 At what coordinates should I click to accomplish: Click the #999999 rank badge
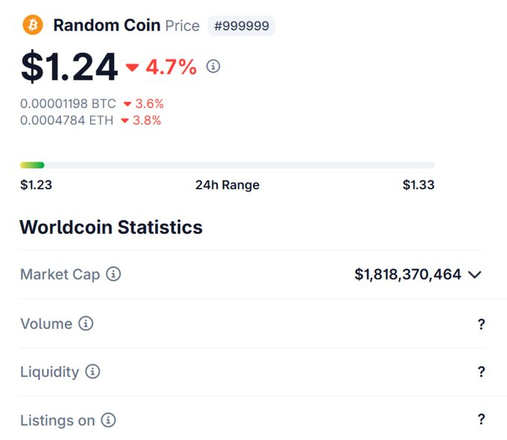pyautogui.click(x=242, y=25)
